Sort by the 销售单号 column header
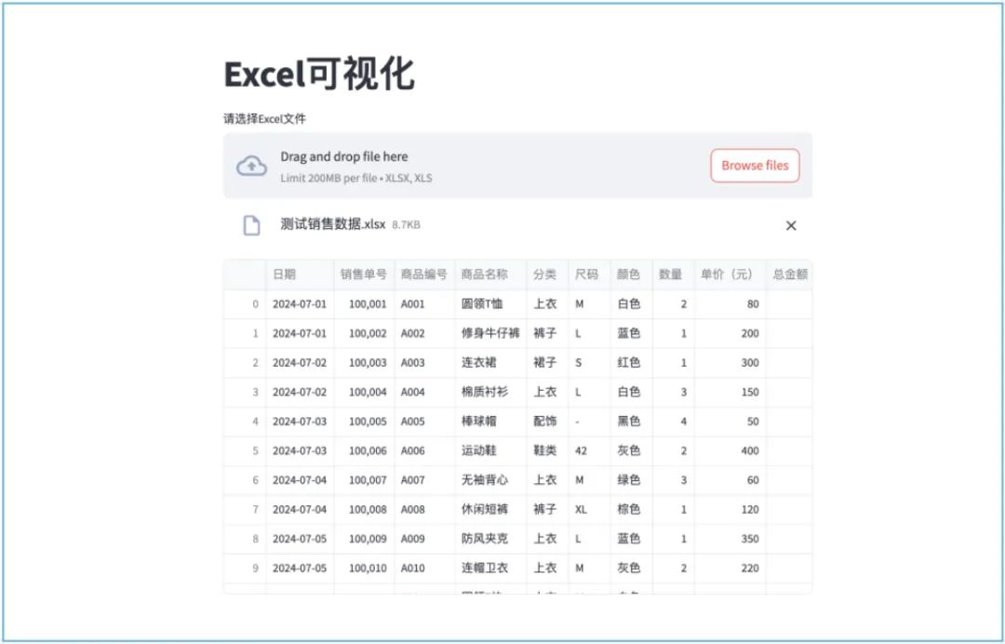 coord(364,275)
